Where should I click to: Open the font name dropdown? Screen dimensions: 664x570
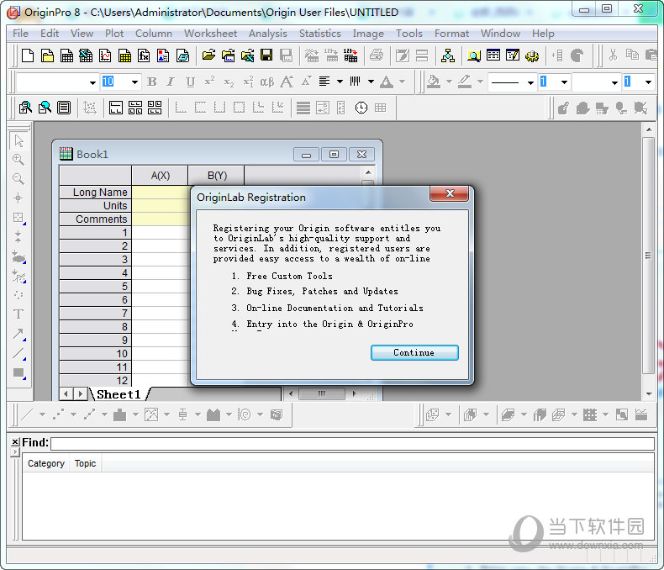(x=92, y=82)
